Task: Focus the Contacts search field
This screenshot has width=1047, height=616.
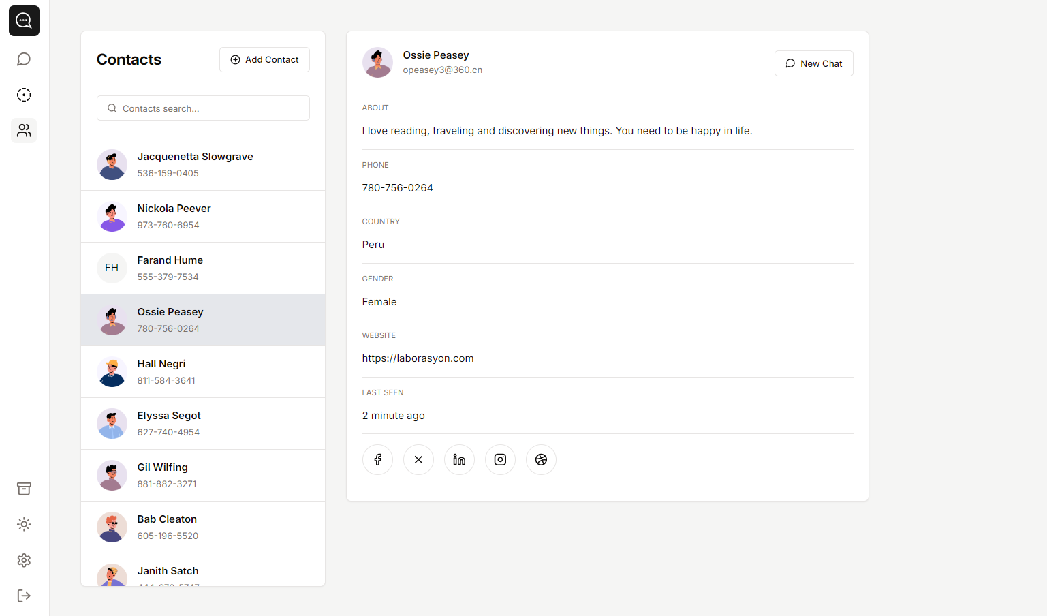Action: click(x=203, y=108)
